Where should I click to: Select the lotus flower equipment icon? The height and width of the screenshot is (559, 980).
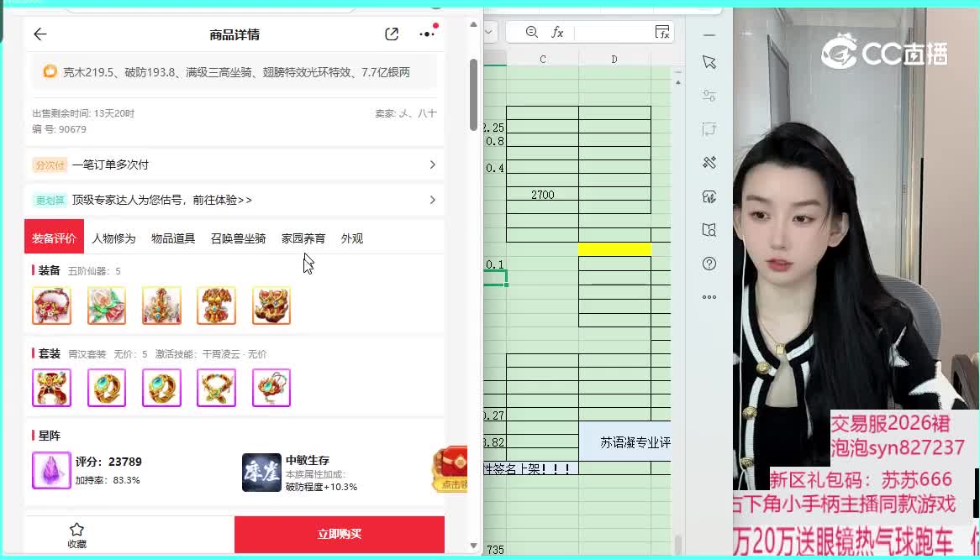(107, 306)
